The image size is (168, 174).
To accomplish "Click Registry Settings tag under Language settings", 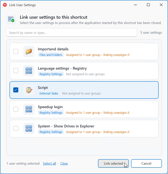I will pos(51,74).
